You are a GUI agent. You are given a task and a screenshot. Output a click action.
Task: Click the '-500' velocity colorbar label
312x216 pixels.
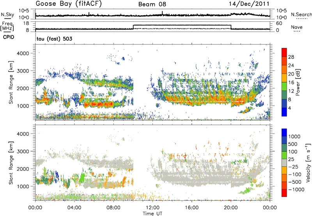(x=294, y=182)
